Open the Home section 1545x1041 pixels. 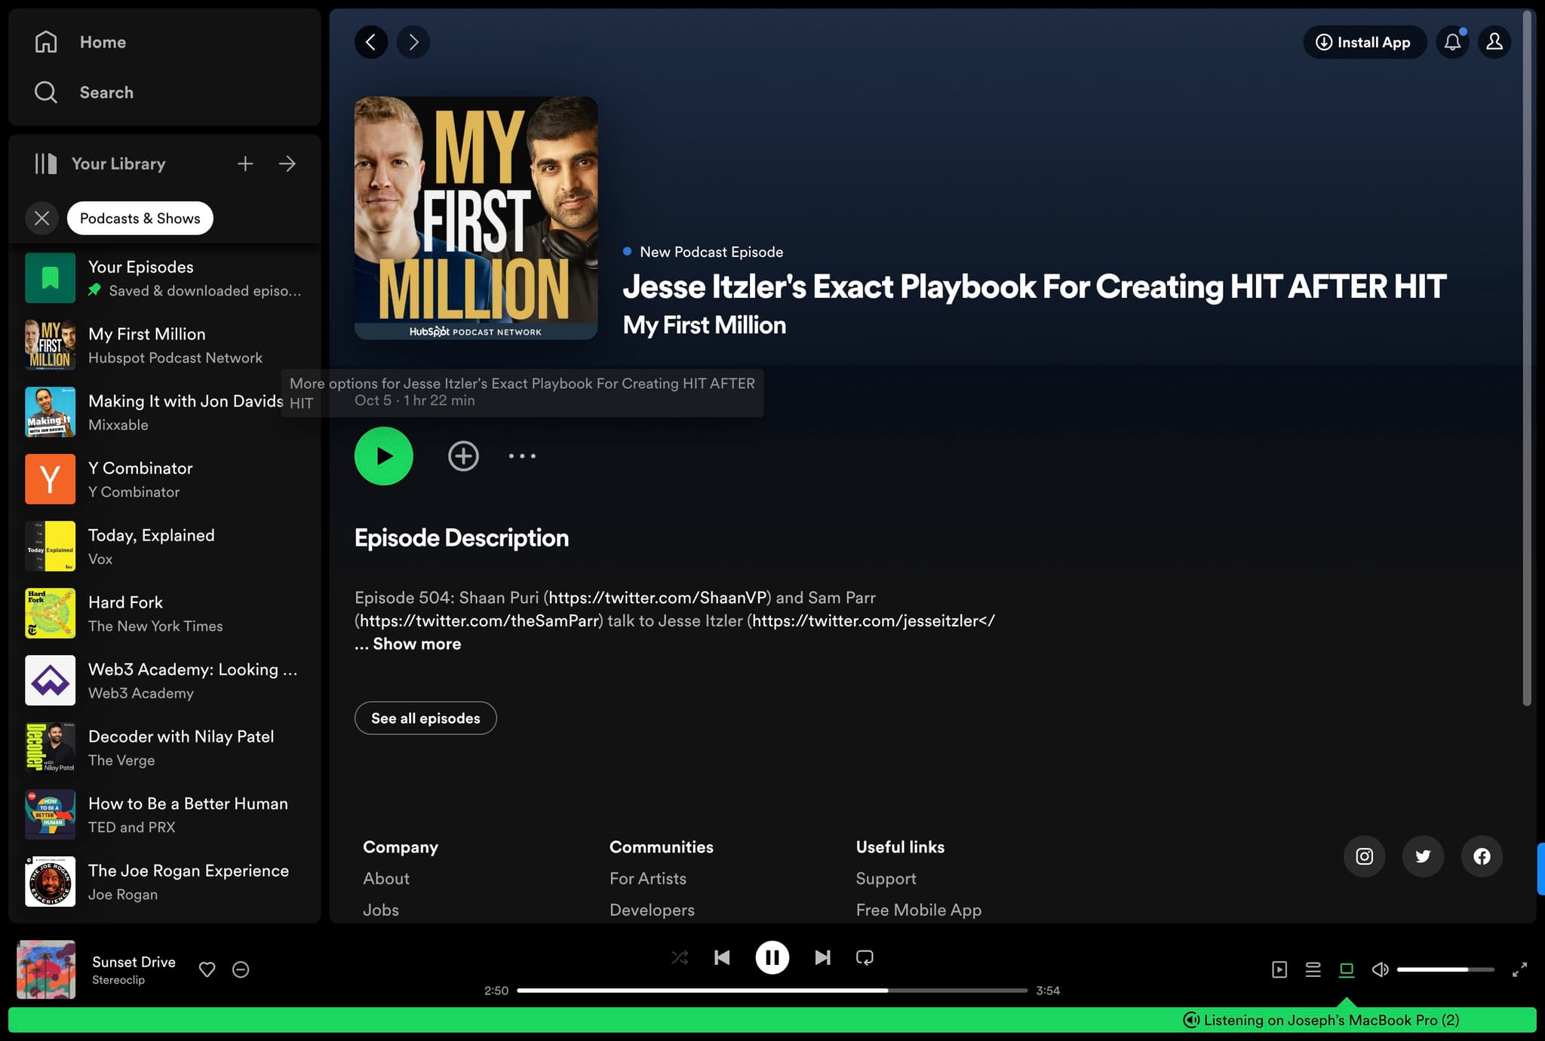coord(102,41)
